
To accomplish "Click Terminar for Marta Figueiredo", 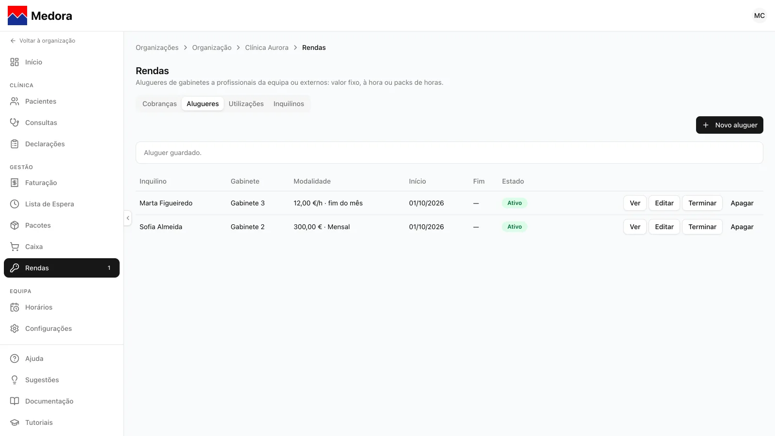I will tap(702, 203).
